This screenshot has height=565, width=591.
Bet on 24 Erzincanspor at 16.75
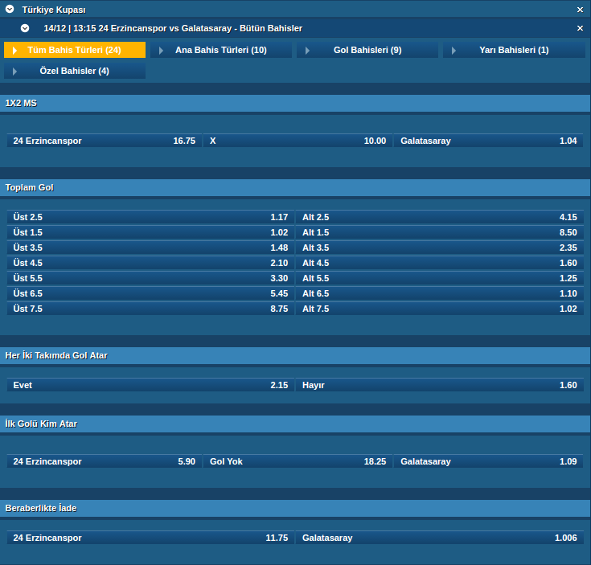(x=105, y=141)
